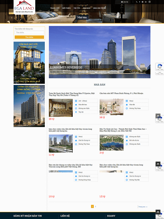
Task: Open the YouTube channel icon
Action: [142, 2]
